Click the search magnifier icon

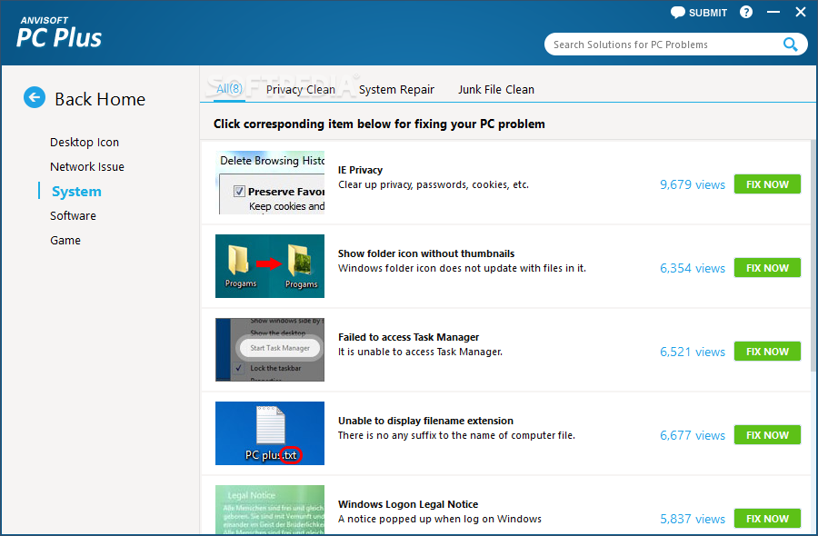[x=790, y=45]
